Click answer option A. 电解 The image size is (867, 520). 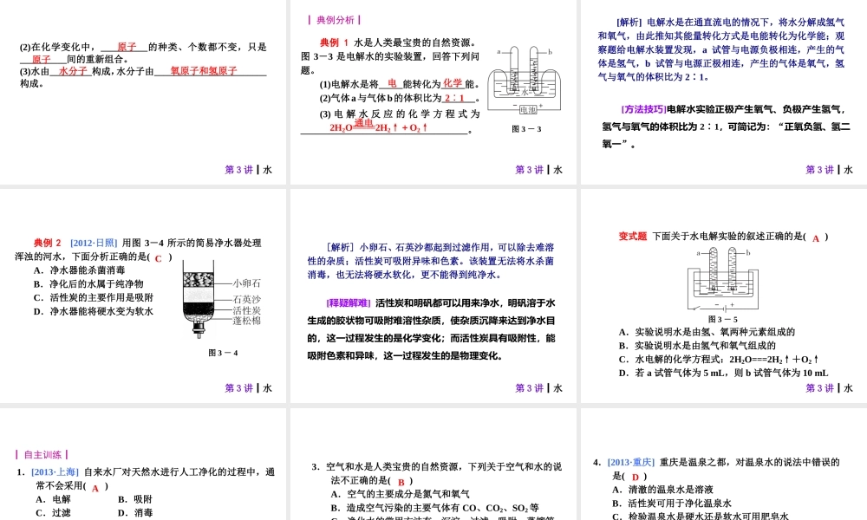(x=53, y=499)
